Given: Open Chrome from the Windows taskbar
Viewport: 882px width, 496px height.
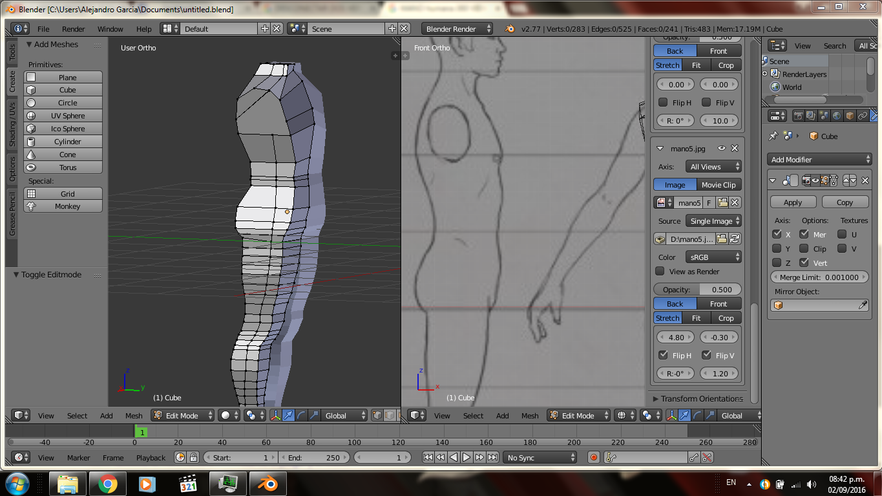Looking at the screenshot, I should (x=107, y=484).
